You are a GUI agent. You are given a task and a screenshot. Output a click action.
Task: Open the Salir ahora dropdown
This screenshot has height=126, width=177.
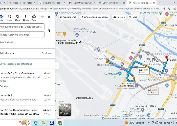pos(7,53)
